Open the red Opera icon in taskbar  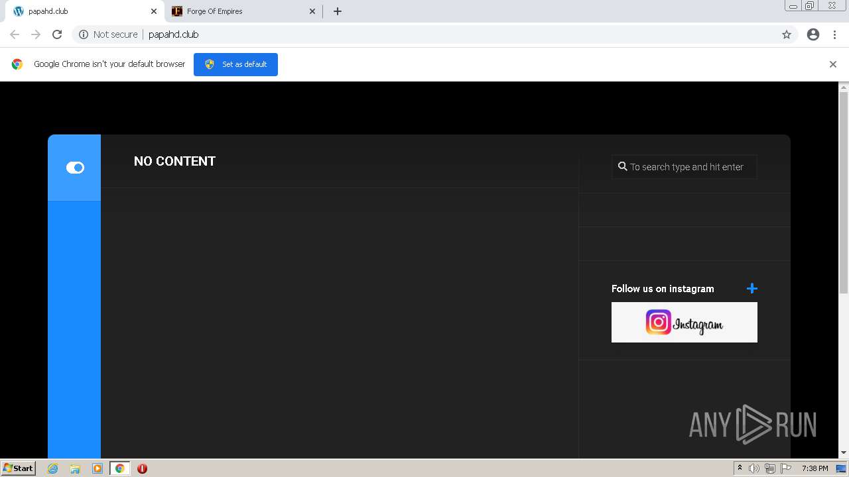coord(142,468)
